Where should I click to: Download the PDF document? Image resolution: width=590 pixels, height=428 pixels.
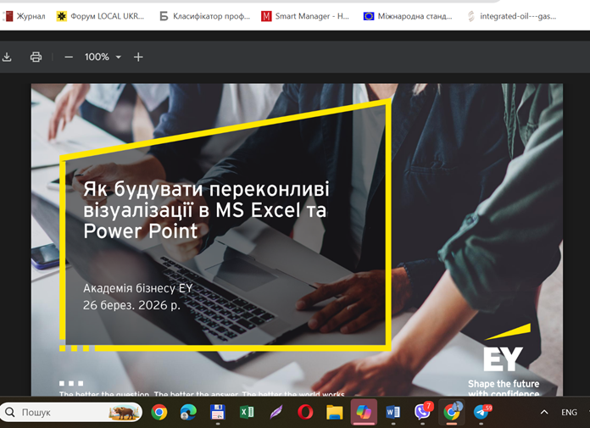(7, 57)
